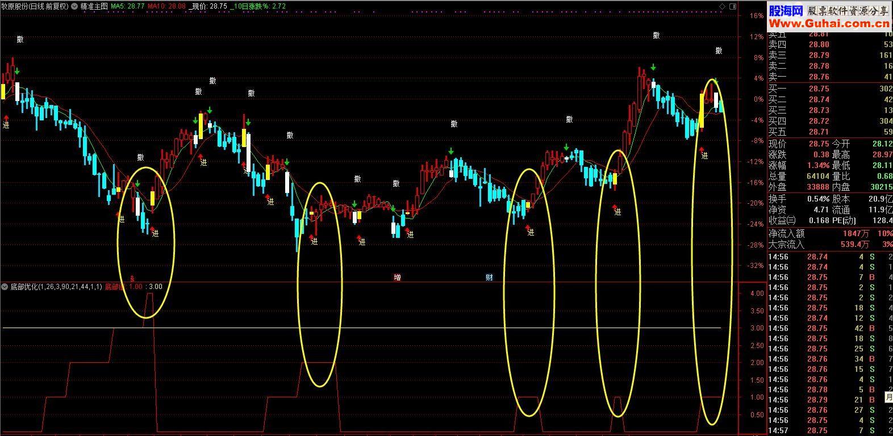Click the 内盘 30215 value
This screenshot has width=893, height=436.
pos(882,187)
